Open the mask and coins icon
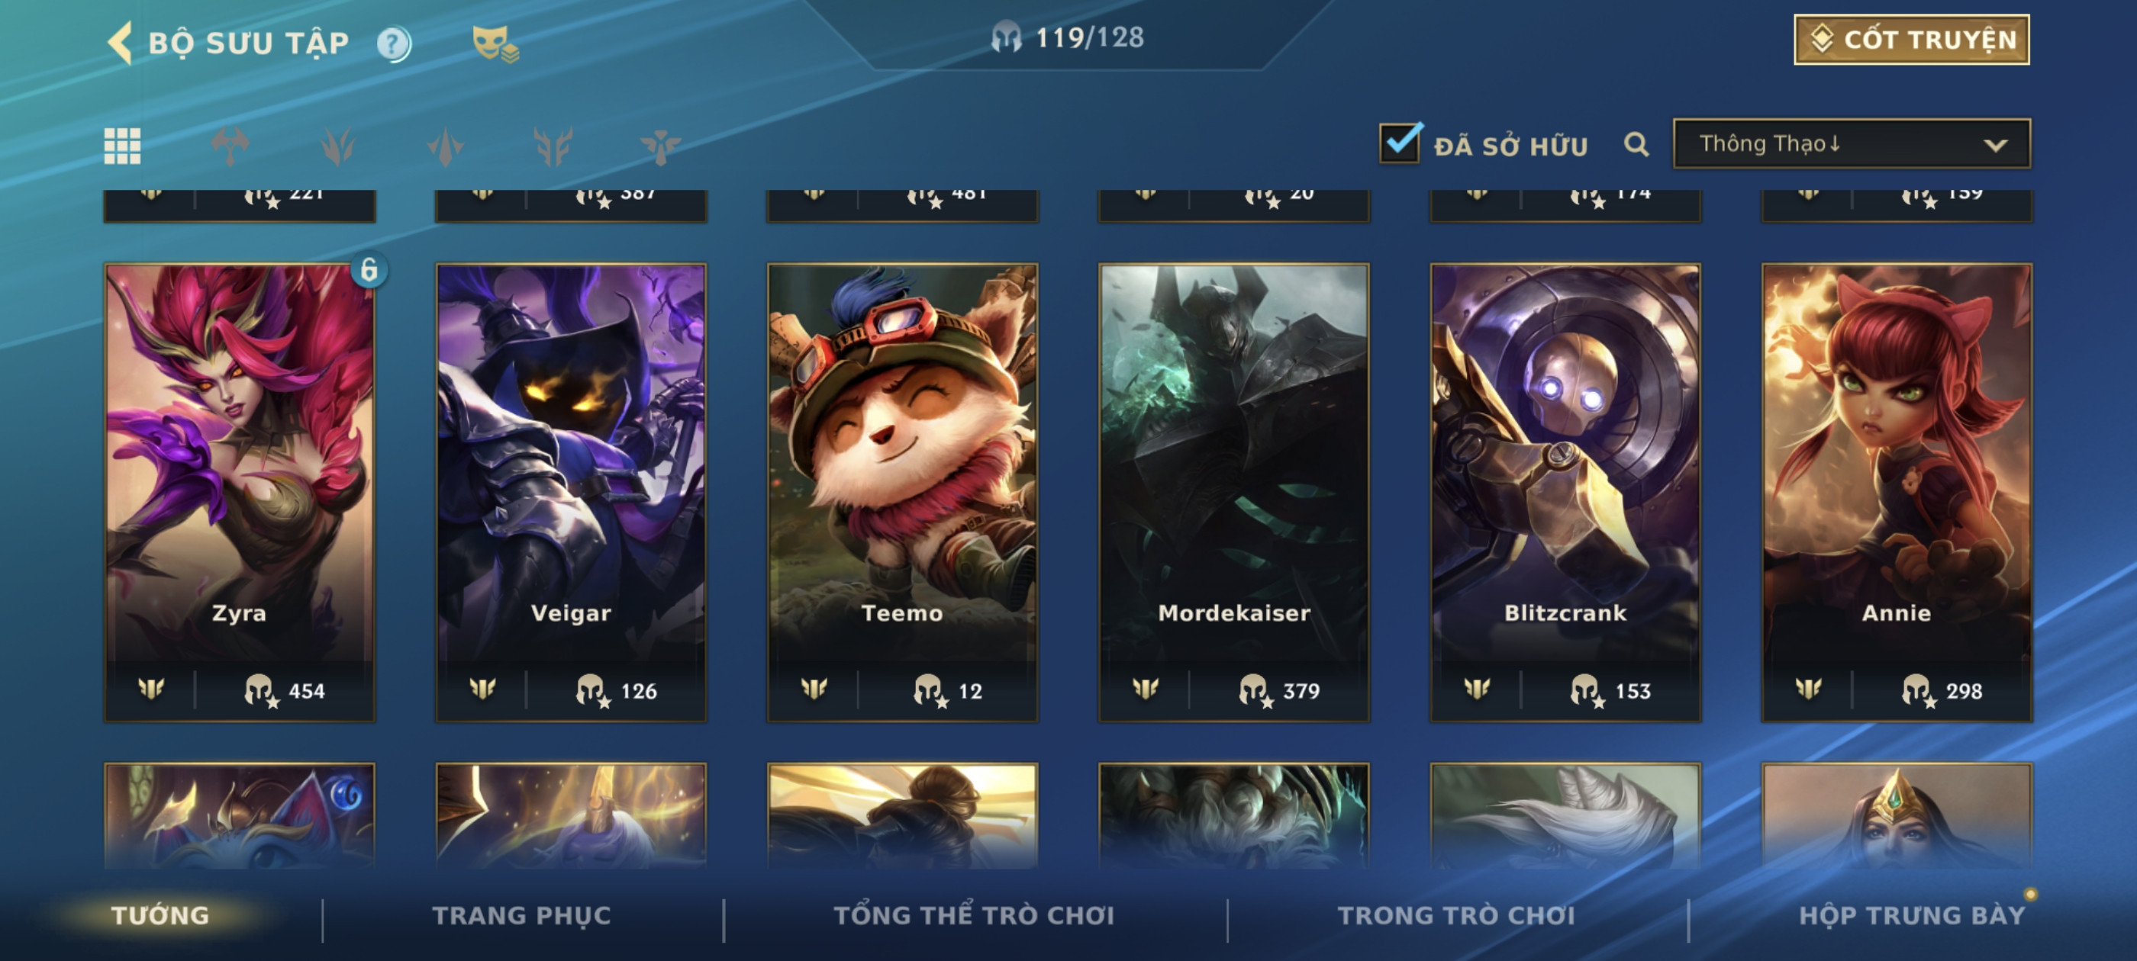 (495, 44)
